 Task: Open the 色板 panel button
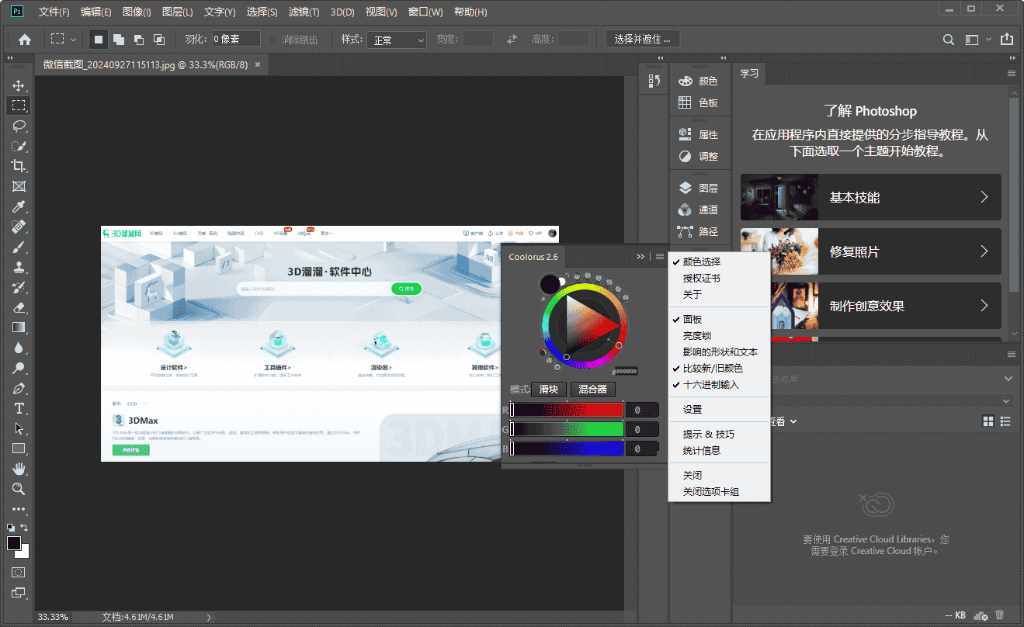click(x=699, y=102)
